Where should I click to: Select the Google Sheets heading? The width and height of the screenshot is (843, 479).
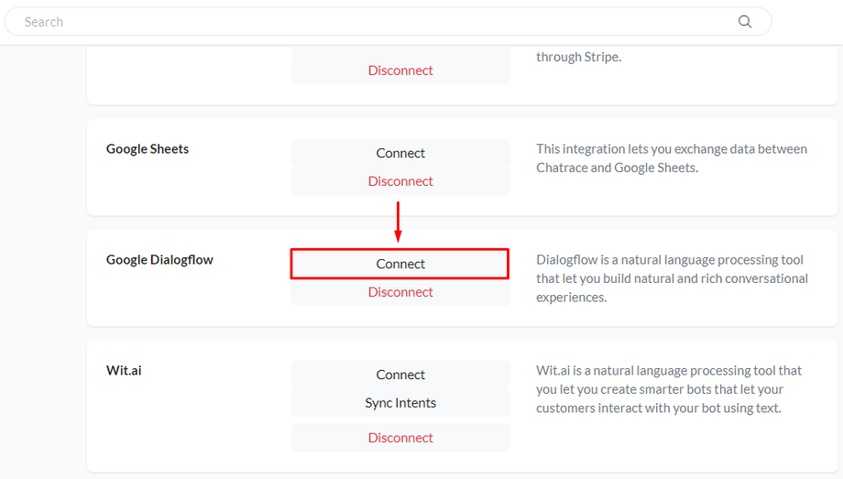(148, 149)
